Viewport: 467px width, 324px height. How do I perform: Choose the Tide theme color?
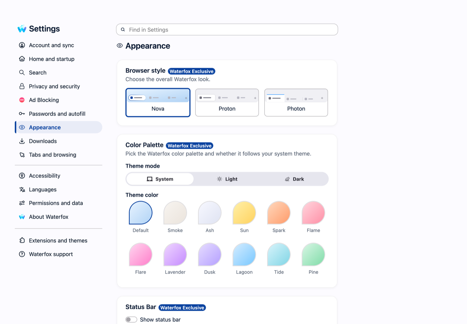coord(279,254)
